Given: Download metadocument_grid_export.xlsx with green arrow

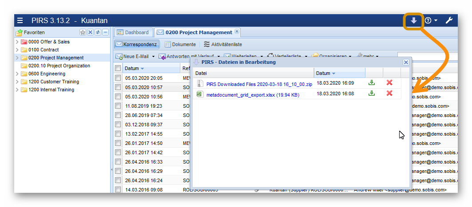Looking at the screenshot, I should [x=372, y=94].
